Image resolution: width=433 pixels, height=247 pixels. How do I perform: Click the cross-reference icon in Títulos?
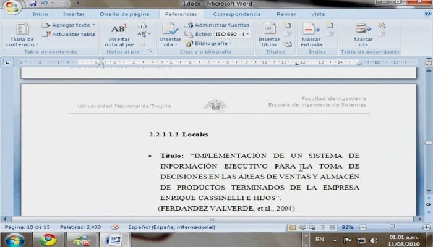(288, 44)
